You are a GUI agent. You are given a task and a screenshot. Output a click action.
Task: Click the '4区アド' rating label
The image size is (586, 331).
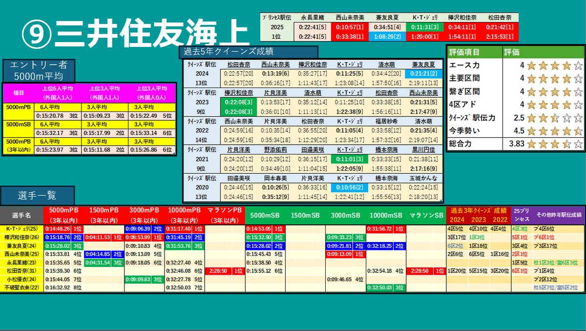[x=462, y=105]
